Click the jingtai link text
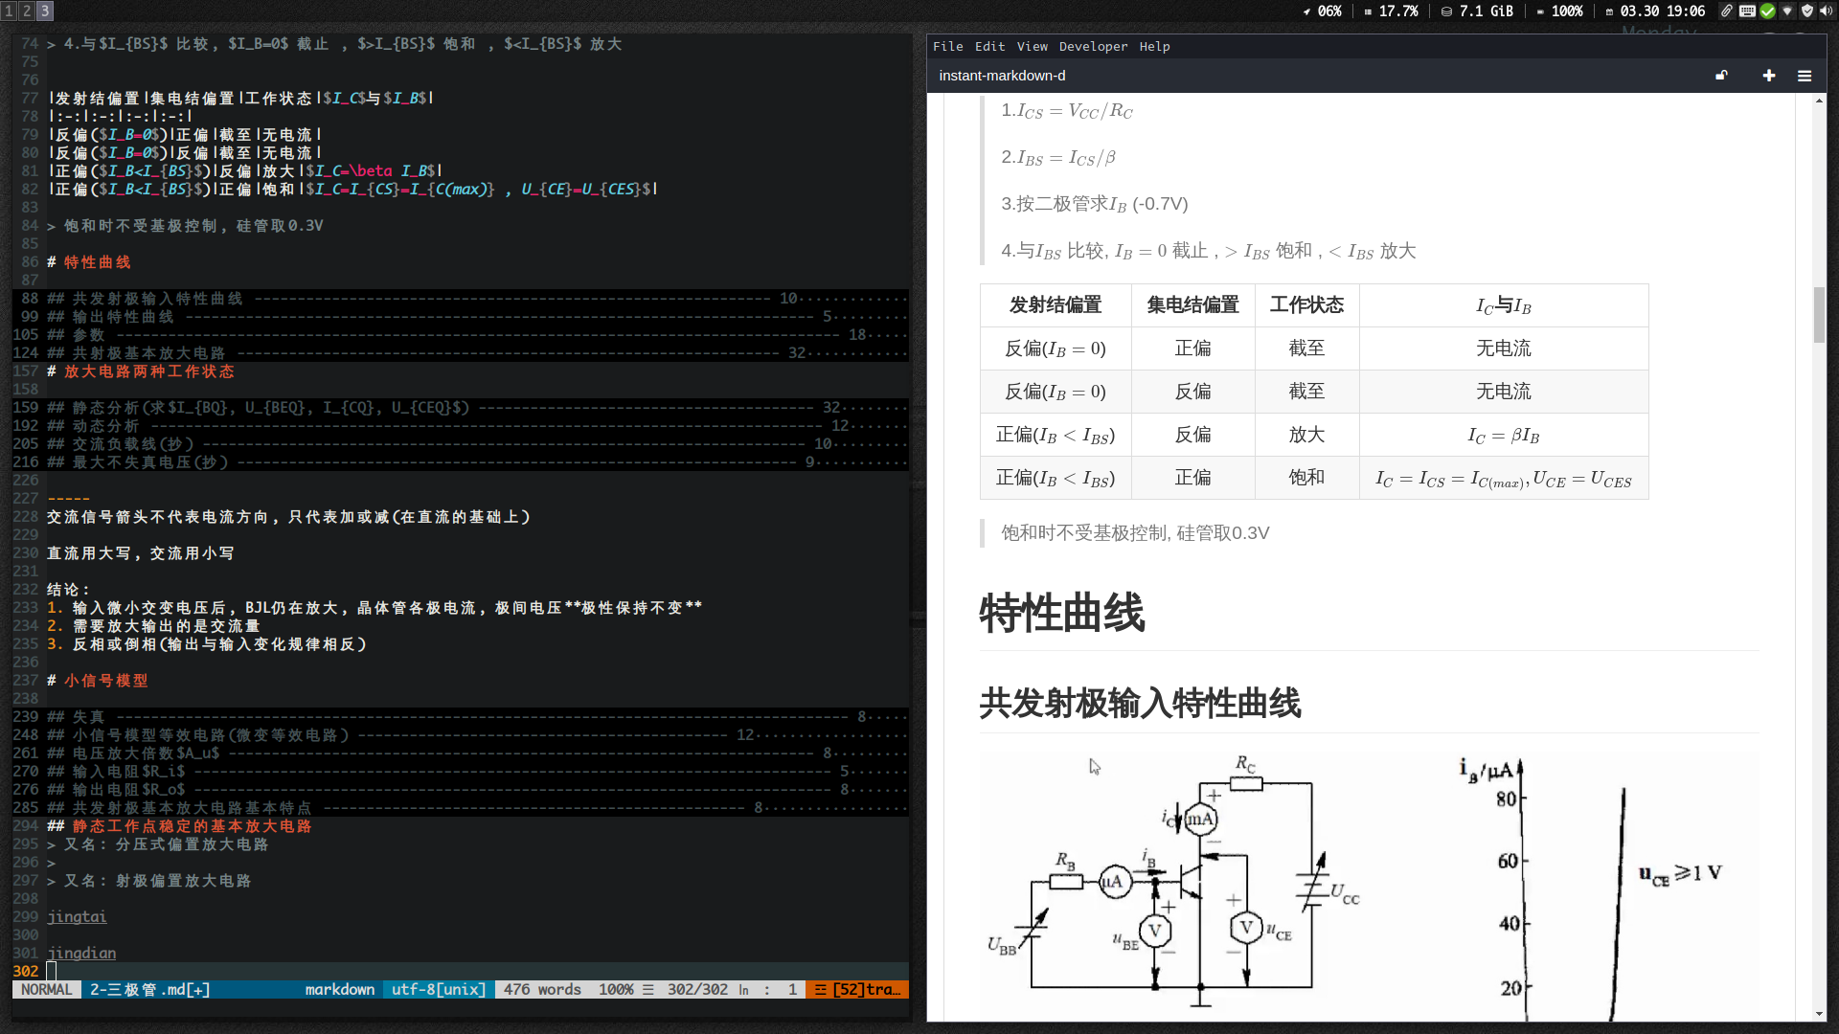Viewport: 1839px width, 1034px height. (x=77, y=917)
